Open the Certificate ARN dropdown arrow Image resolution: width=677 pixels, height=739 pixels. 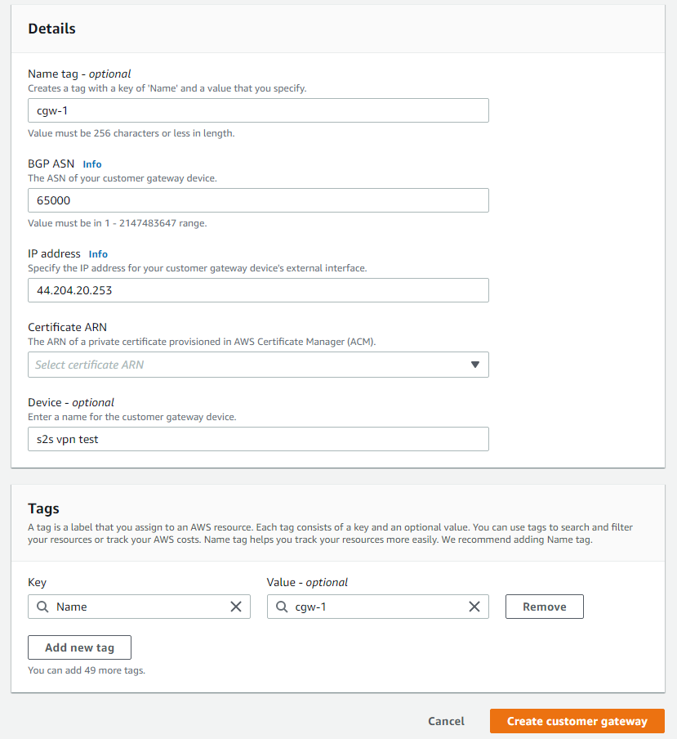point(475,365)
